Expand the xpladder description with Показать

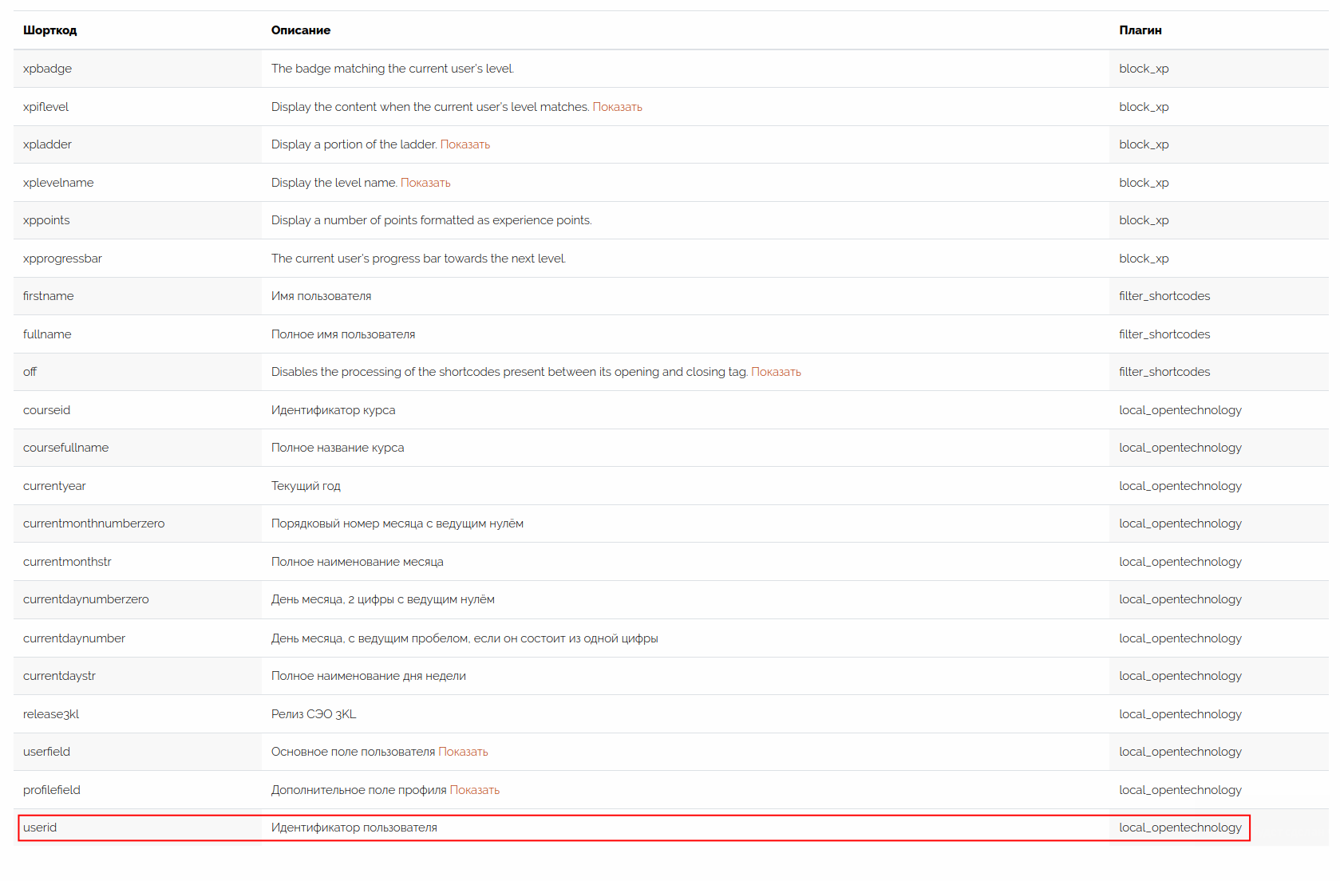point(464,144)
